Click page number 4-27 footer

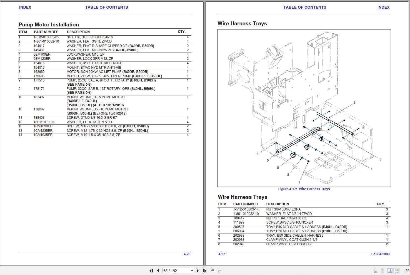(222, 254)
